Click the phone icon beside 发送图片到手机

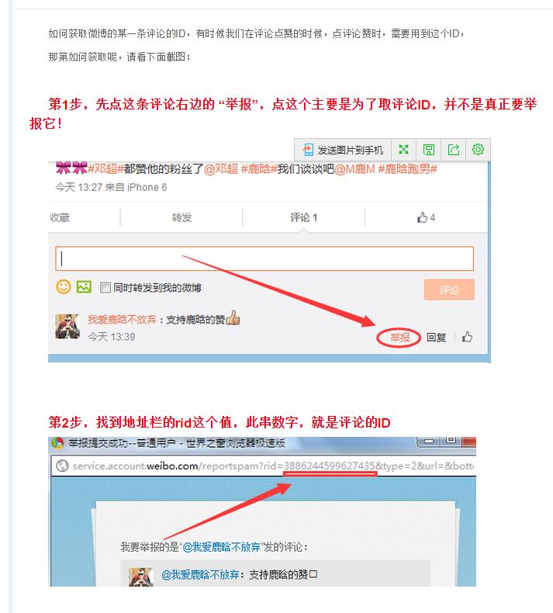308,150
